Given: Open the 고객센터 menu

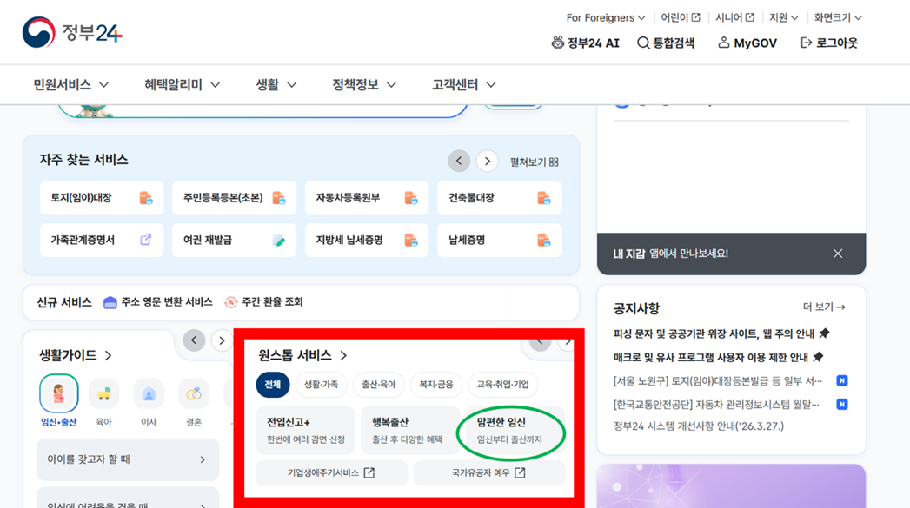Looking at the screenshot, I should [x=464, y=85].
